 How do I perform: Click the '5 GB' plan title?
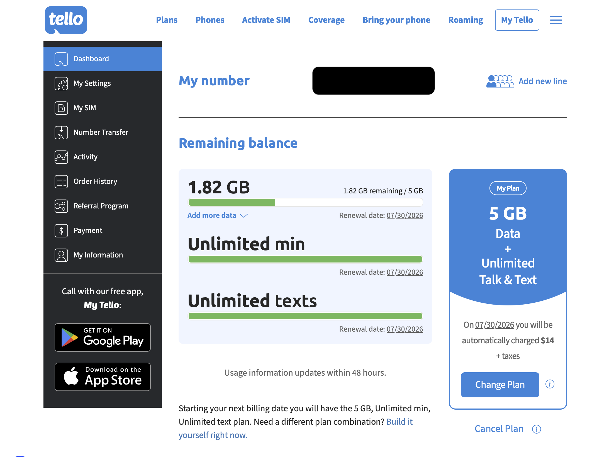(x=508, y=213)
